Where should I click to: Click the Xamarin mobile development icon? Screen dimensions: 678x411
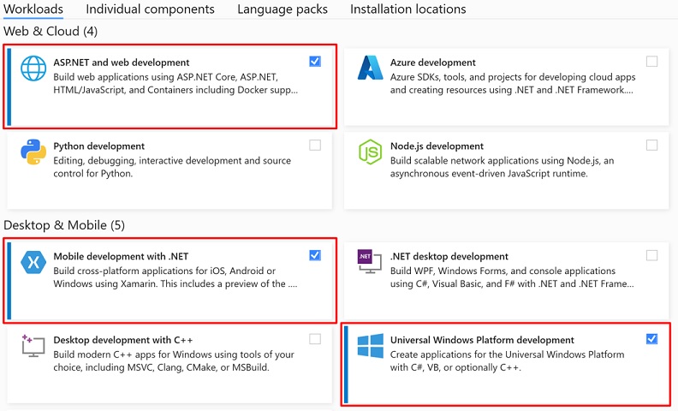coord(33,262)
